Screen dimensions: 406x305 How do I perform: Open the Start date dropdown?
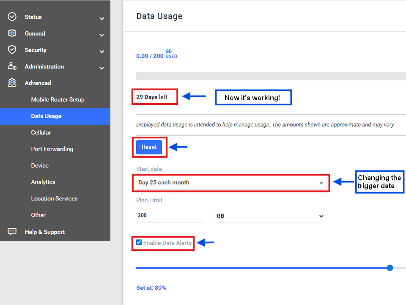pos(230,183)
